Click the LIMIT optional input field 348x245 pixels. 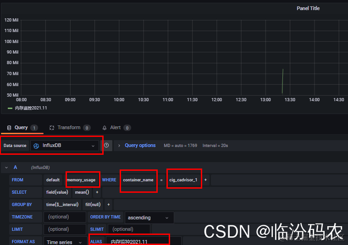pyautogui.click(x=65, y=229)
